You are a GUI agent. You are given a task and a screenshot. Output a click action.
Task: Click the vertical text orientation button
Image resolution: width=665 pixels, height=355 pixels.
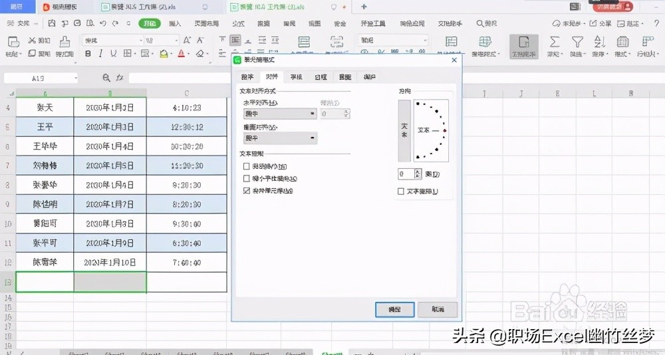(404, 131)
